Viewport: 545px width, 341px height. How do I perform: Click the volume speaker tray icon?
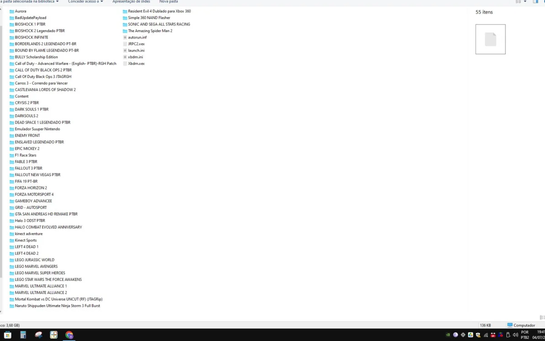515,335
